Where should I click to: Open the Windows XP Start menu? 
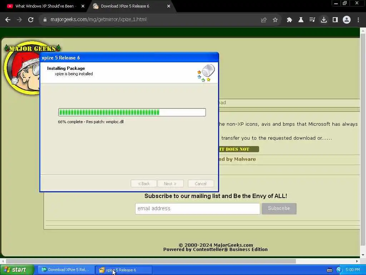coord(17,270)
